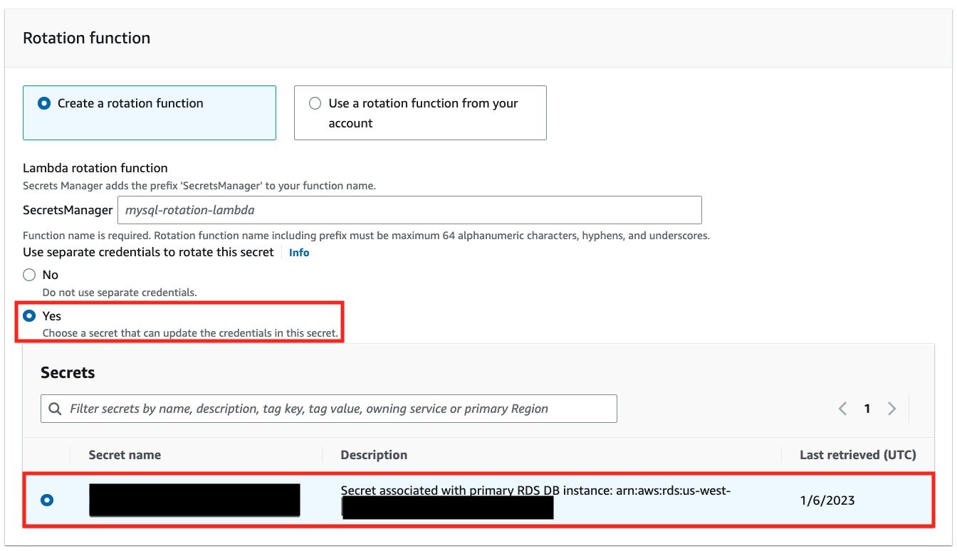Click the Filter secrets search box
The height and width of the screenshot is (551, 957).
point(329,409)
